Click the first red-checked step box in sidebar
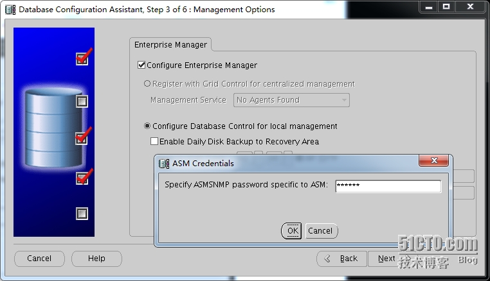Viewport: 490px width, 281px height. (x=82, y=58)
